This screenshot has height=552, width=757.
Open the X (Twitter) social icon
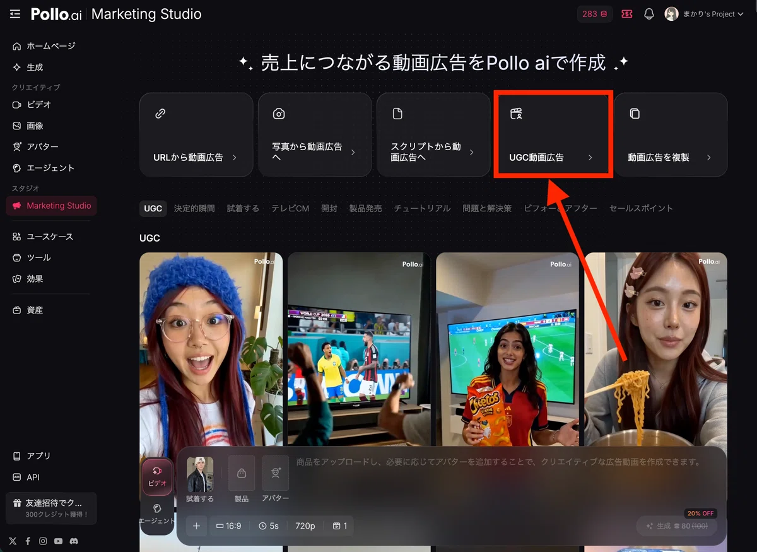tap(13, 541)
